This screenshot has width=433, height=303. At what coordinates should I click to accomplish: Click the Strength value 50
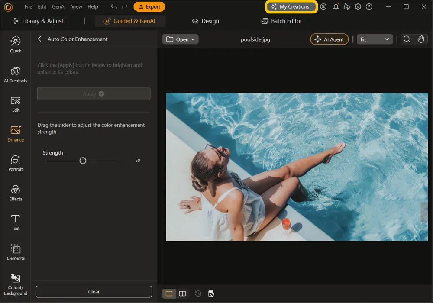coord(138,161)
